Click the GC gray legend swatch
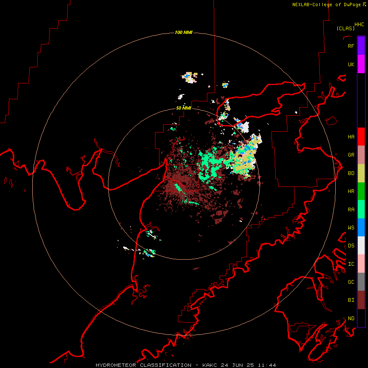 pyautogui.click(x=361, y=282)
